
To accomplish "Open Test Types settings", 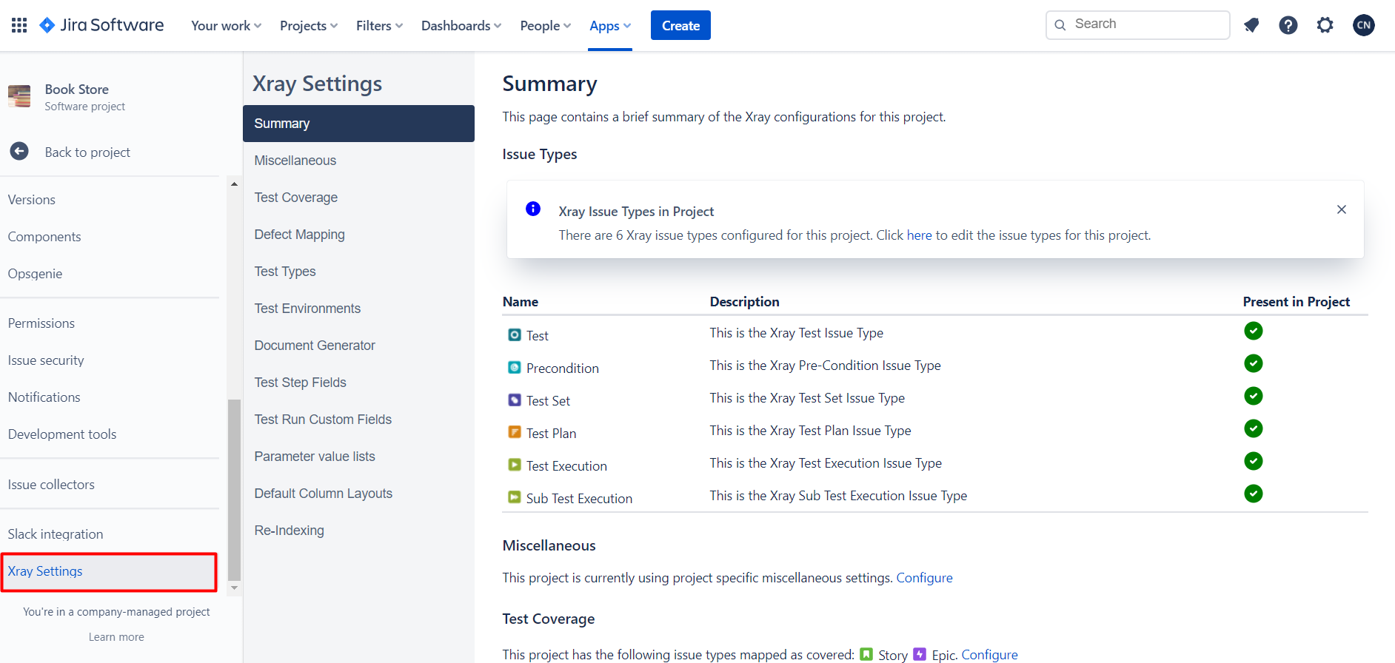I will [x=358, y=272].
